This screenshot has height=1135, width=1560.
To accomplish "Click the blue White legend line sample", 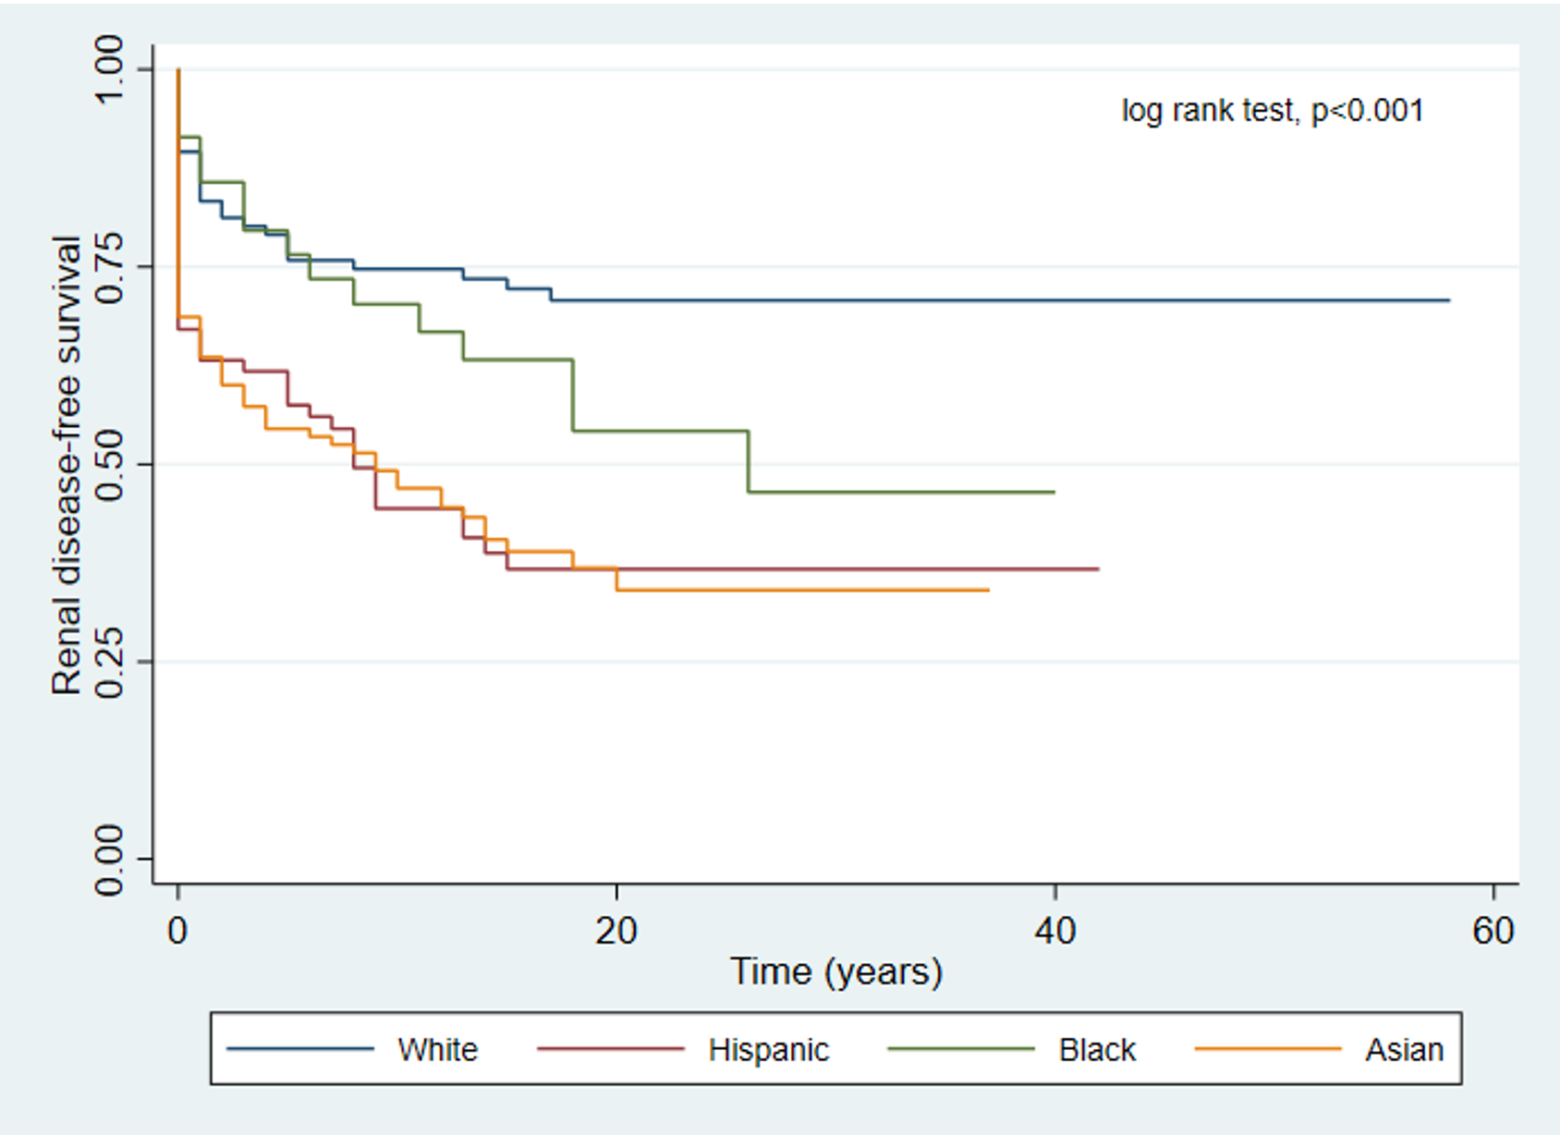I will 300,1049.
